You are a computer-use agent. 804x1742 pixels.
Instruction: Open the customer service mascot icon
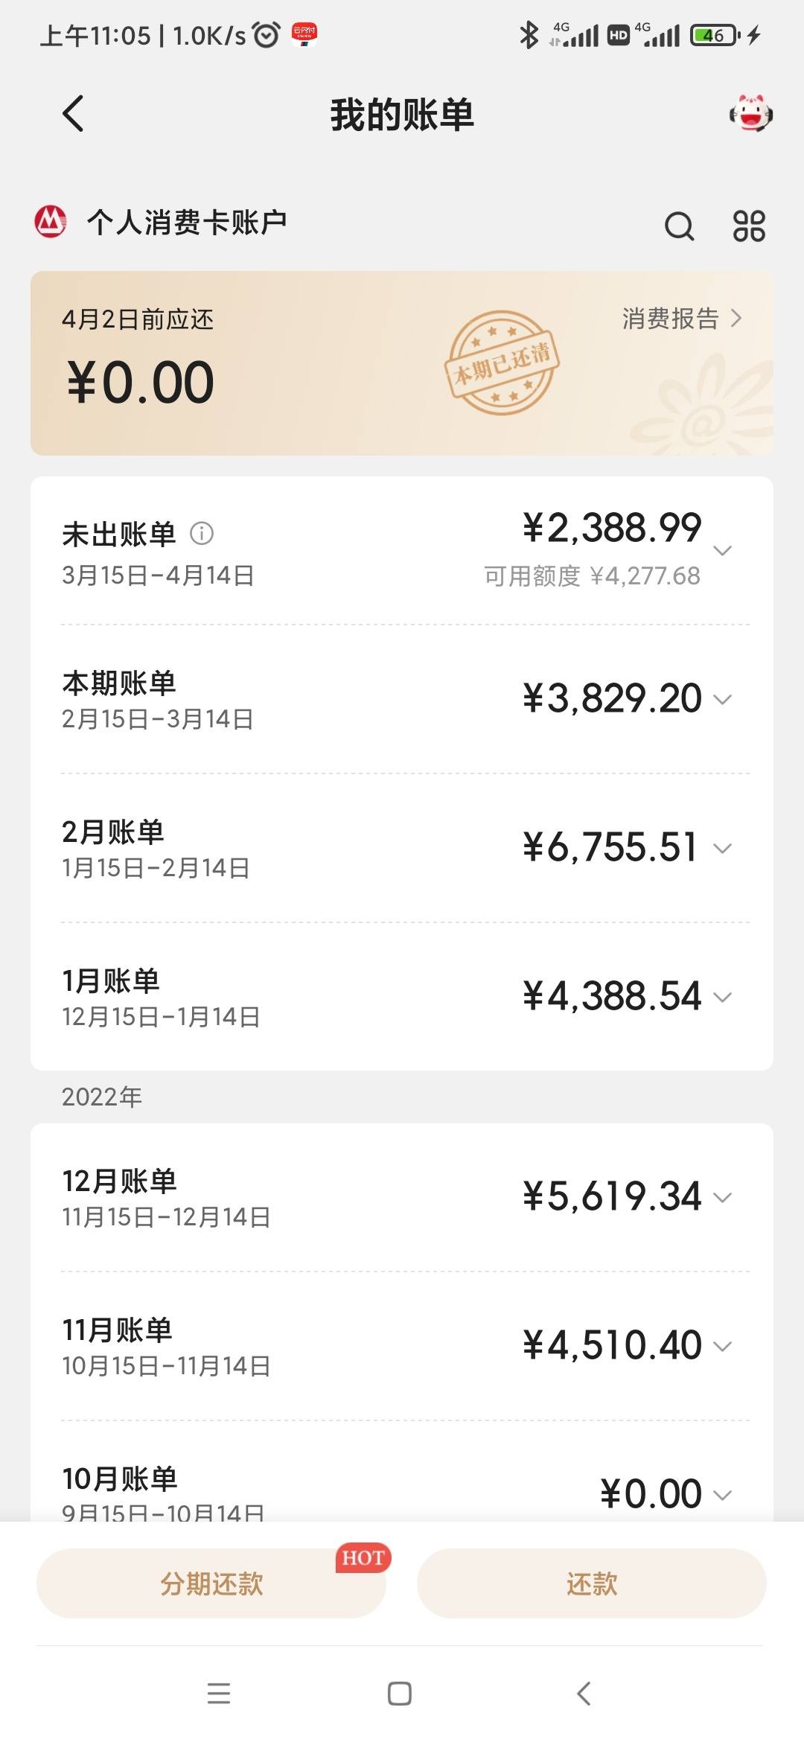(x=750, y=114)
